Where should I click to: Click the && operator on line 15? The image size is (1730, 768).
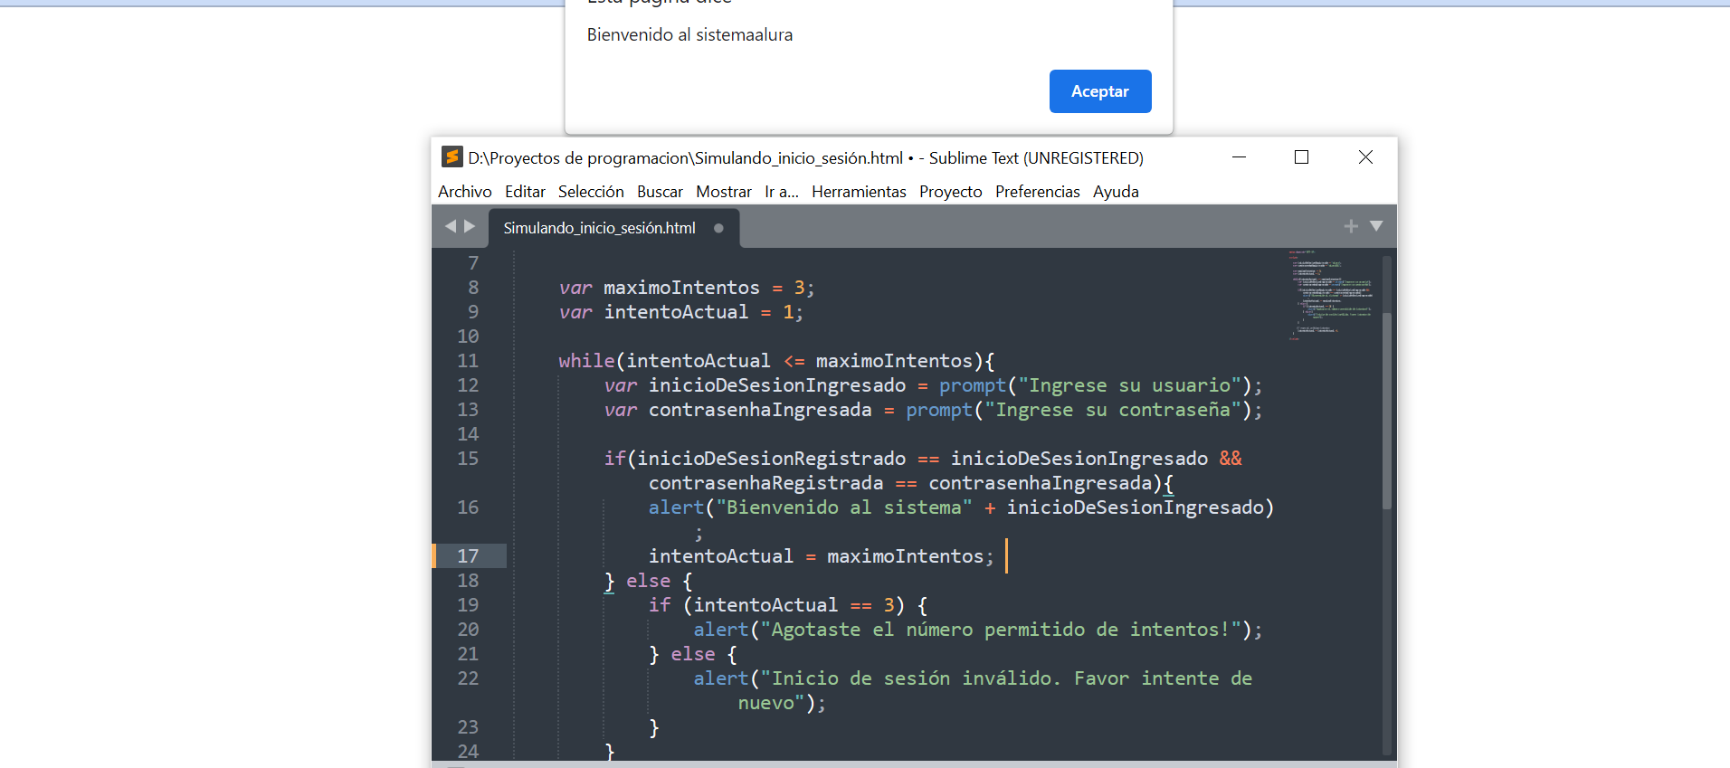click(x=1231, y=459)
